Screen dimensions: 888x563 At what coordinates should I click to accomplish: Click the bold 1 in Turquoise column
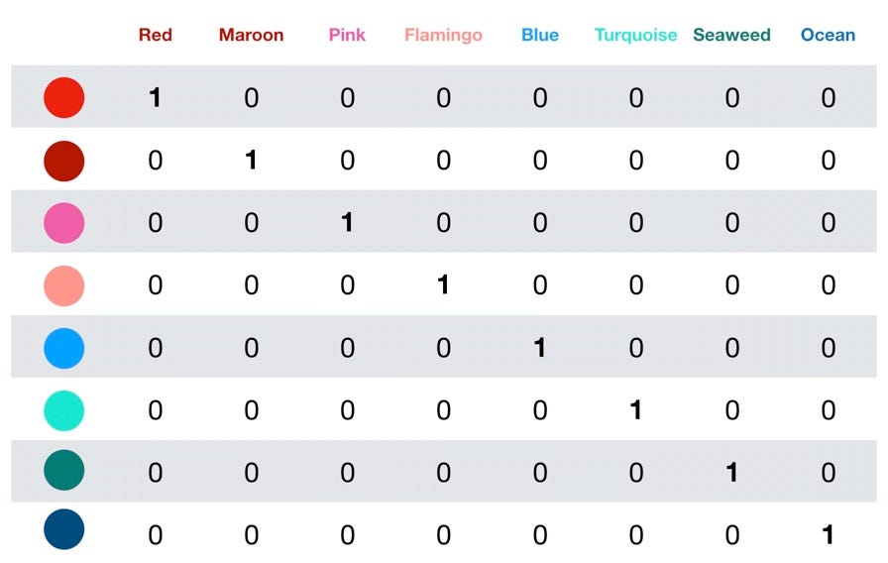[x=635, y=410]
